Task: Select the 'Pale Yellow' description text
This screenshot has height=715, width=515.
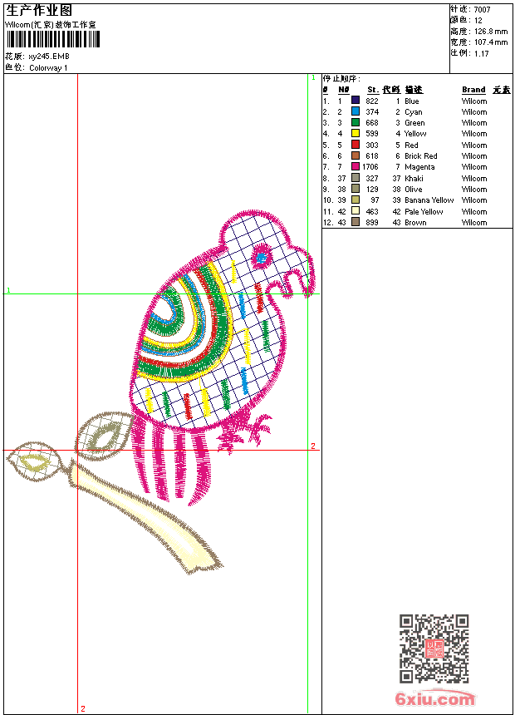Action: 424,212
